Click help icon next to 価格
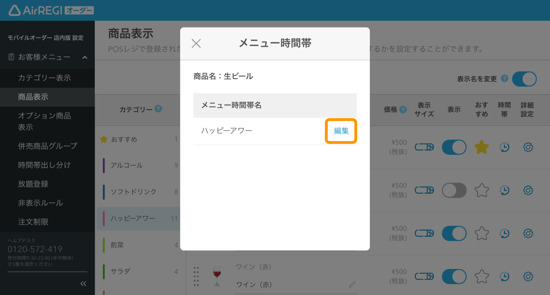The height and width of the screenshot is (295, 550). [403, 109]
